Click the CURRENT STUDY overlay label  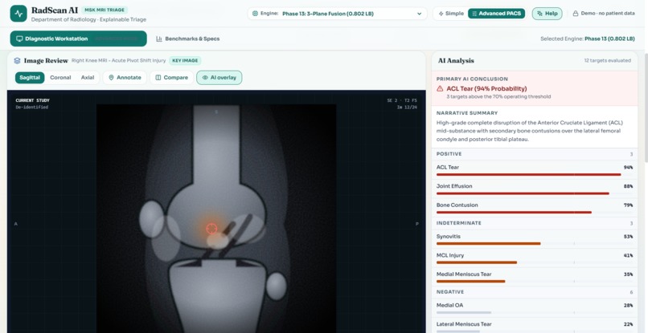[x=33, y=100]
